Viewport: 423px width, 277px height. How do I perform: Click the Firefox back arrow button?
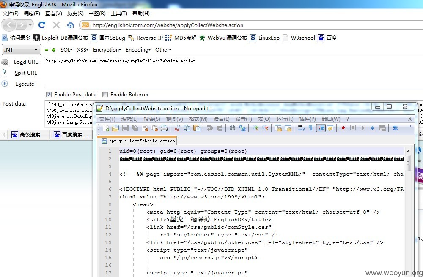click(x=9, y=25)
